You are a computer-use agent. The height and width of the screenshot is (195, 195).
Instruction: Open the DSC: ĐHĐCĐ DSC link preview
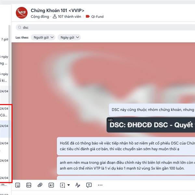click(151, 125)
